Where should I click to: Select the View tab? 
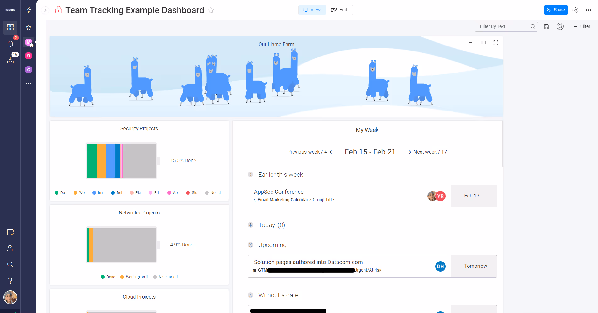(312, 10)
